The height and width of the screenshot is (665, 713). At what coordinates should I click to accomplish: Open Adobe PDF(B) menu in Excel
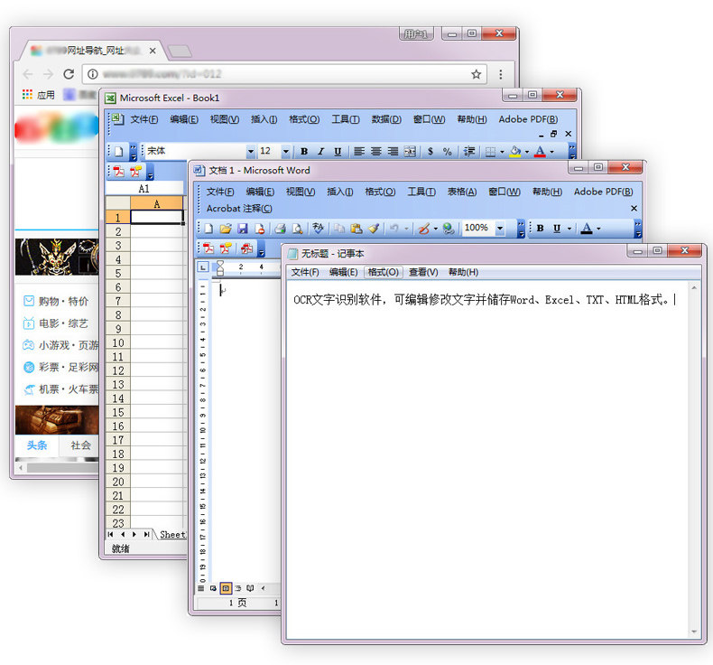(528, 119)
